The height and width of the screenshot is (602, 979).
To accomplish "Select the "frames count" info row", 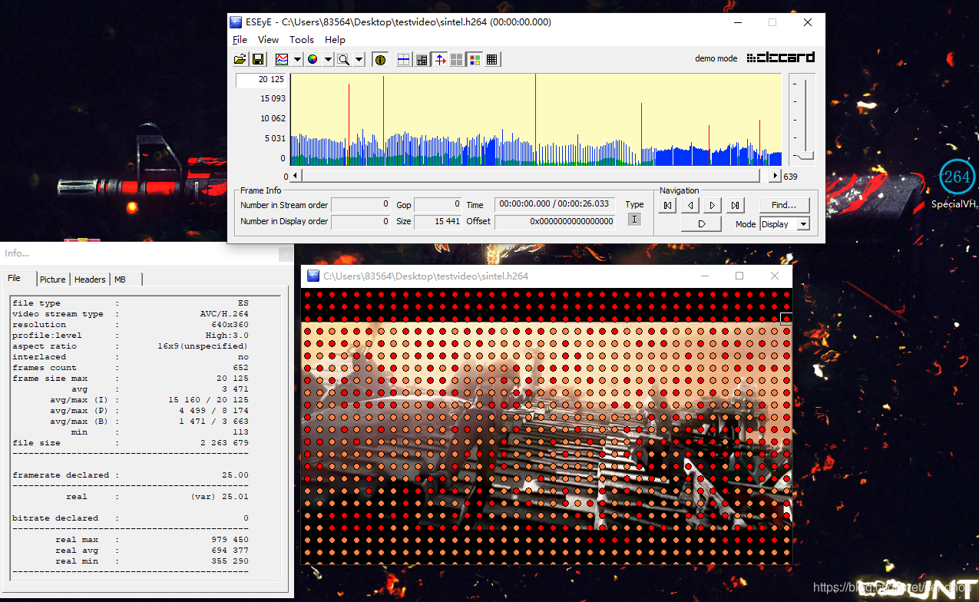I will point(131,368).
